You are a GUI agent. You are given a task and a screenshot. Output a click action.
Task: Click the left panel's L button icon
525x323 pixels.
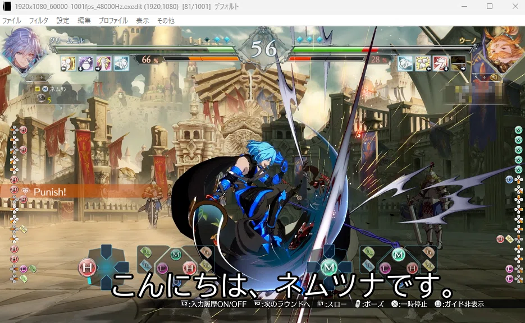162,268
